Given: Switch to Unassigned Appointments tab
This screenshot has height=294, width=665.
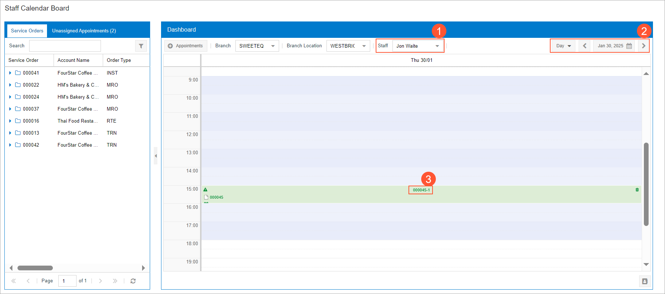Looking at the screenshot, I should pyautogui.click(x=84, y=31).
